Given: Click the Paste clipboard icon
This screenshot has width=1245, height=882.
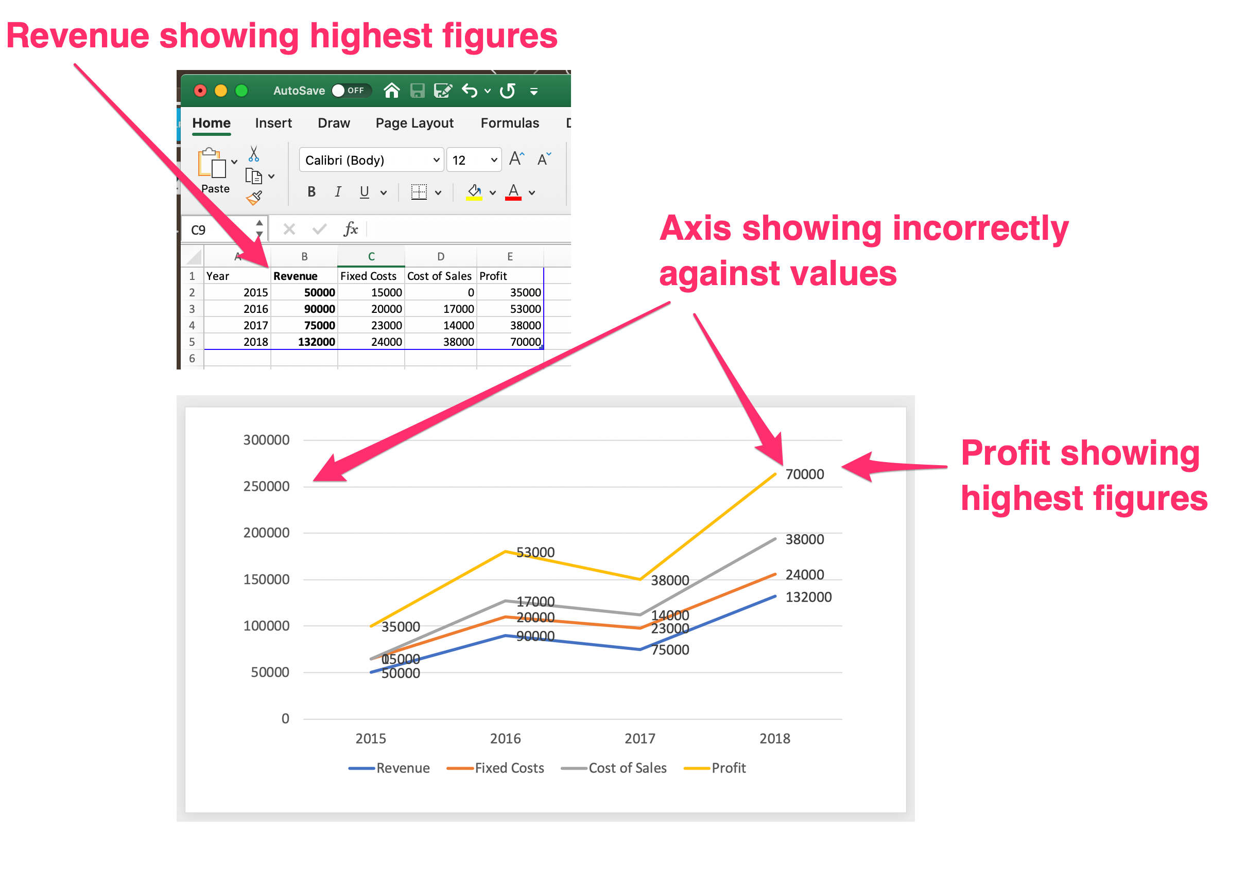Looking at the screenshot, I should pyautogui.click(x=212, y=163).
